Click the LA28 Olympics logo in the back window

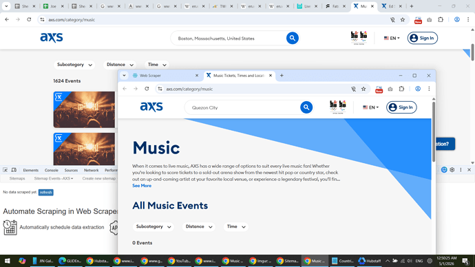pos(359,38)
